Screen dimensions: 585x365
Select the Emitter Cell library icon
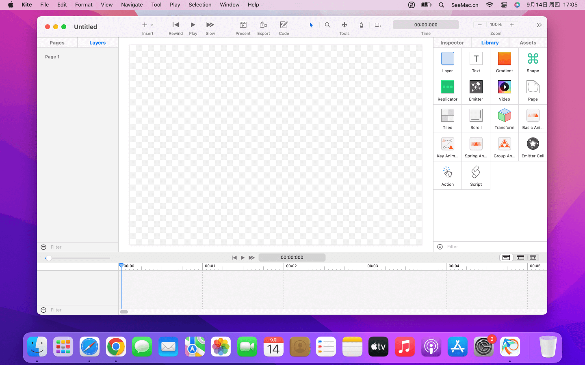(533, 144)
